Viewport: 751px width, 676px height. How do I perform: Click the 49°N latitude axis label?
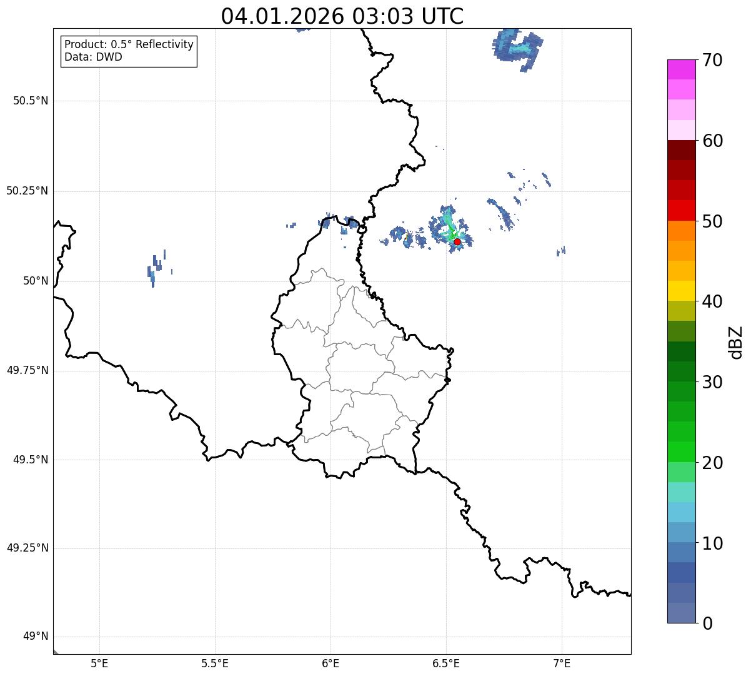click(x=35, y=637)
